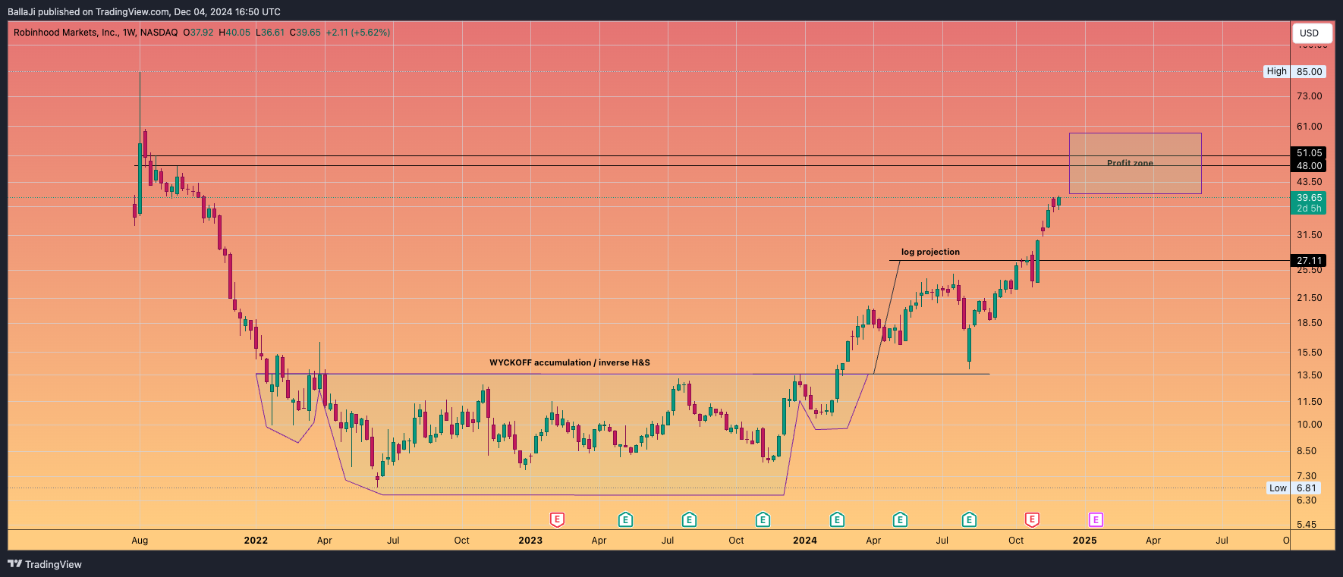Click the 2025 label on time axis
This screenshot has height=577, width=1343.
click(x=1084, y=541)
